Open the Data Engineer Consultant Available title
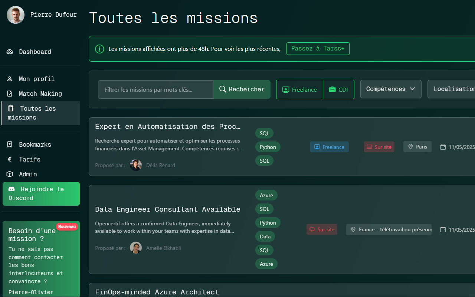The height and width of the screenshot is (297, 475). click(168, 209)
